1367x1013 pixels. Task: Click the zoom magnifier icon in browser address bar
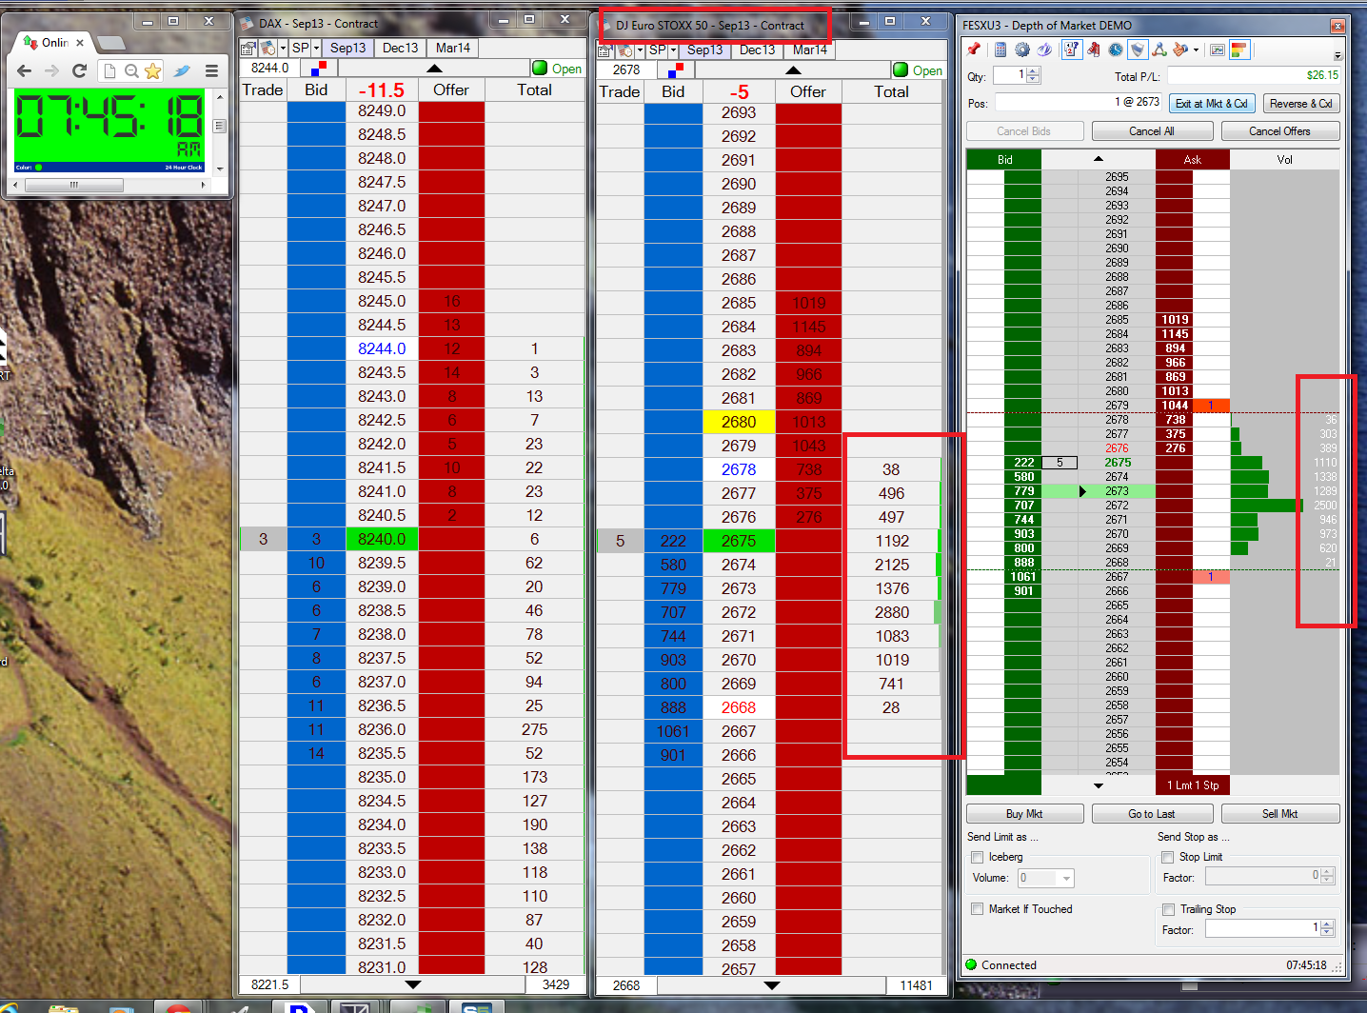click(131, 70)
